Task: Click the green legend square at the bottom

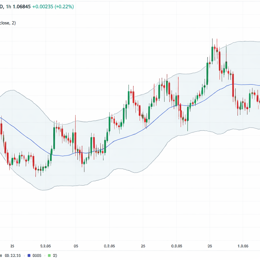Action: 49,255
